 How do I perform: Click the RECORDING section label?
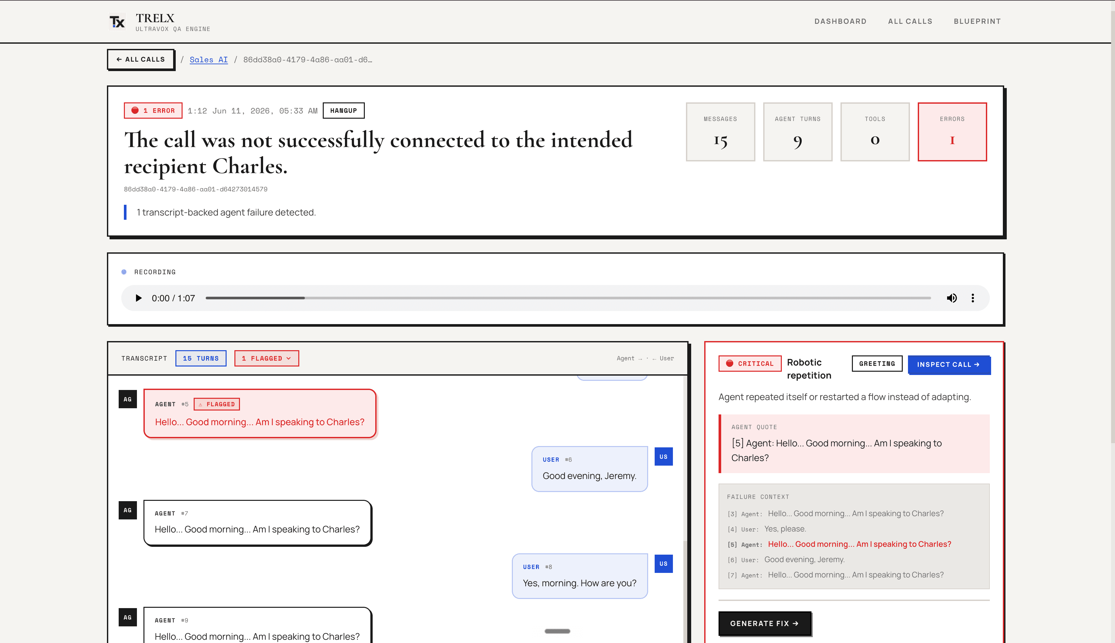click(x=155, y=272)
